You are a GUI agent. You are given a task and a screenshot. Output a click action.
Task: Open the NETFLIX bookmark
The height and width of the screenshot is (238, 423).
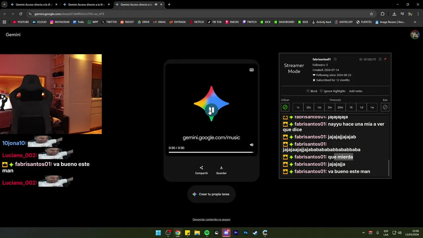(x=197, y=22)
